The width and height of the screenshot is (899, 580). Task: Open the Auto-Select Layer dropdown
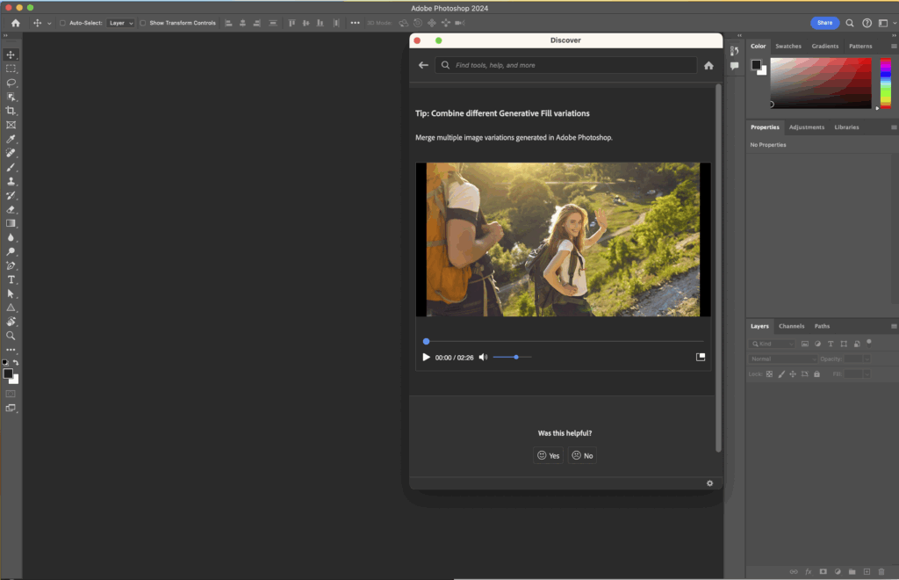tap(120, 23)
